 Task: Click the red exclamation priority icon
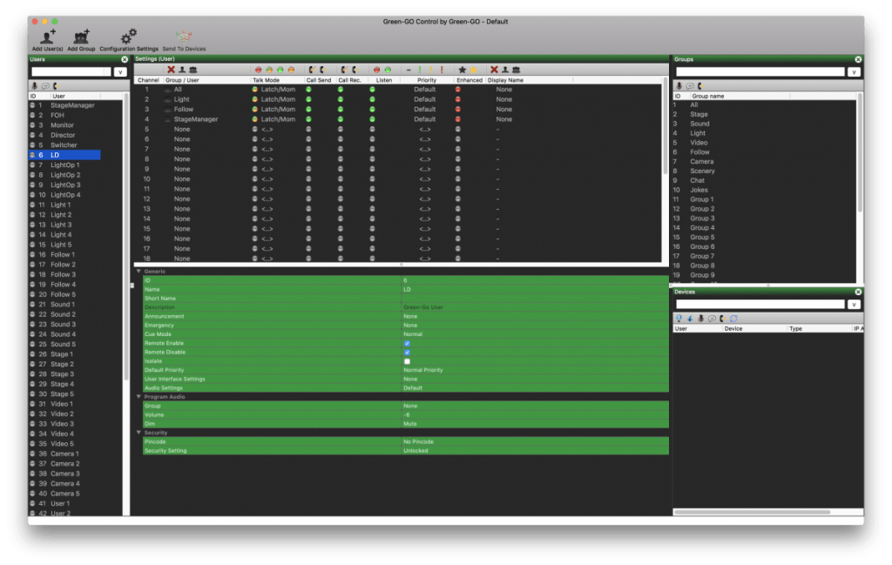[x=442, y=70]
